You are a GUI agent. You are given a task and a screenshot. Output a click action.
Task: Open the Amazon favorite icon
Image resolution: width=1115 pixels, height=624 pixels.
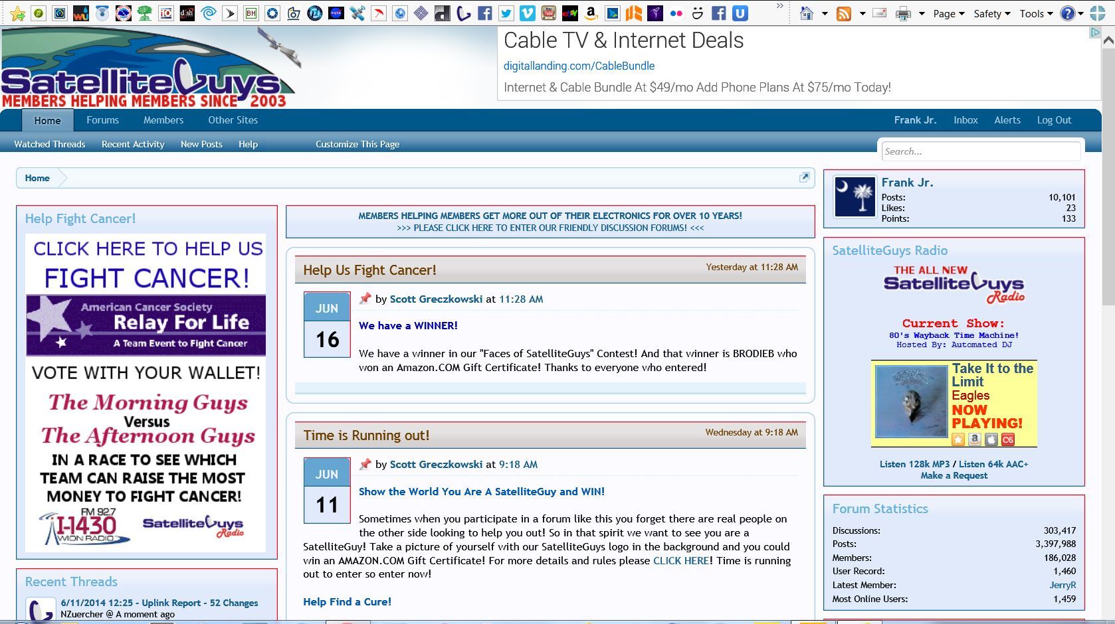coord(591,13)
